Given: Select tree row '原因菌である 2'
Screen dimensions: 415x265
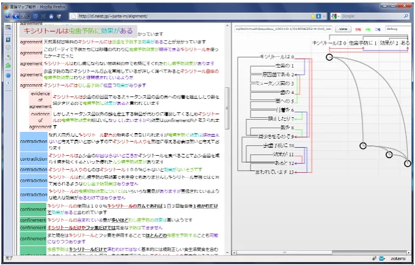Looking at the screenshot, I should pyautogui.click(x=278, y=74).
